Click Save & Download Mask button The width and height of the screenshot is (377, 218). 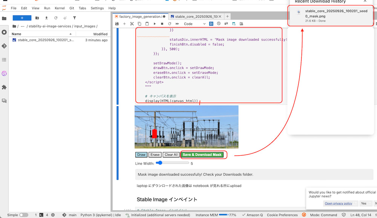(x=202, y=155)
